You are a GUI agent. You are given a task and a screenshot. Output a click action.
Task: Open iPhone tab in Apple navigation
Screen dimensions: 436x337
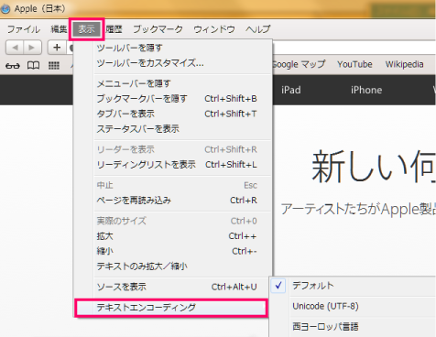coord(366,90)
